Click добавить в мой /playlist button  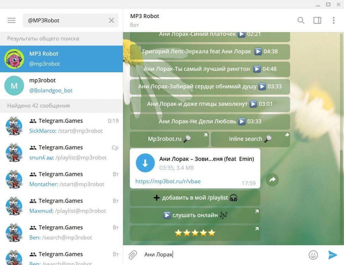coord(195,198)
